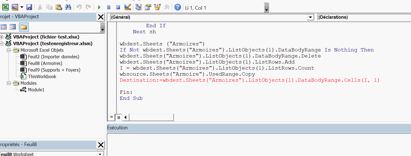The image size is (411, 156).
Task: Click the 'Fin:' label line
Action: click(x=126, y=92)
